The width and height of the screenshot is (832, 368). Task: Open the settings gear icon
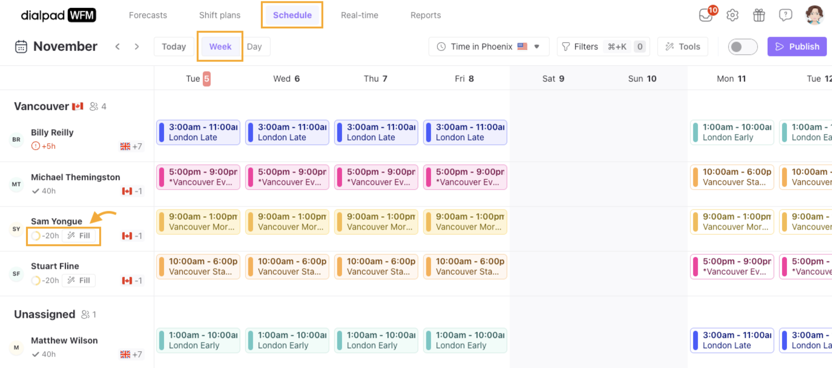tap(732, 15)
